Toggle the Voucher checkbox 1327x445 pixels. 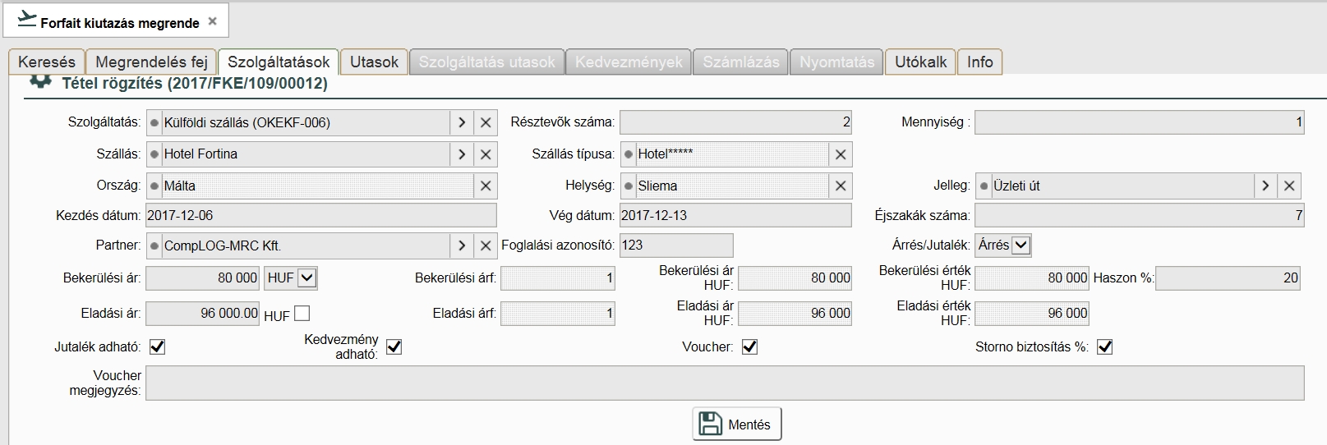click(749, 346)
